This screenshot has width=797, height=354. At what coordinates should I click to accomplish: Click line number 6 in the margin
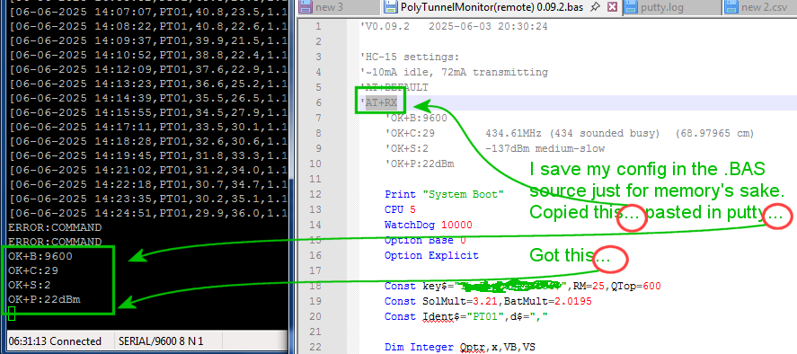318,102
